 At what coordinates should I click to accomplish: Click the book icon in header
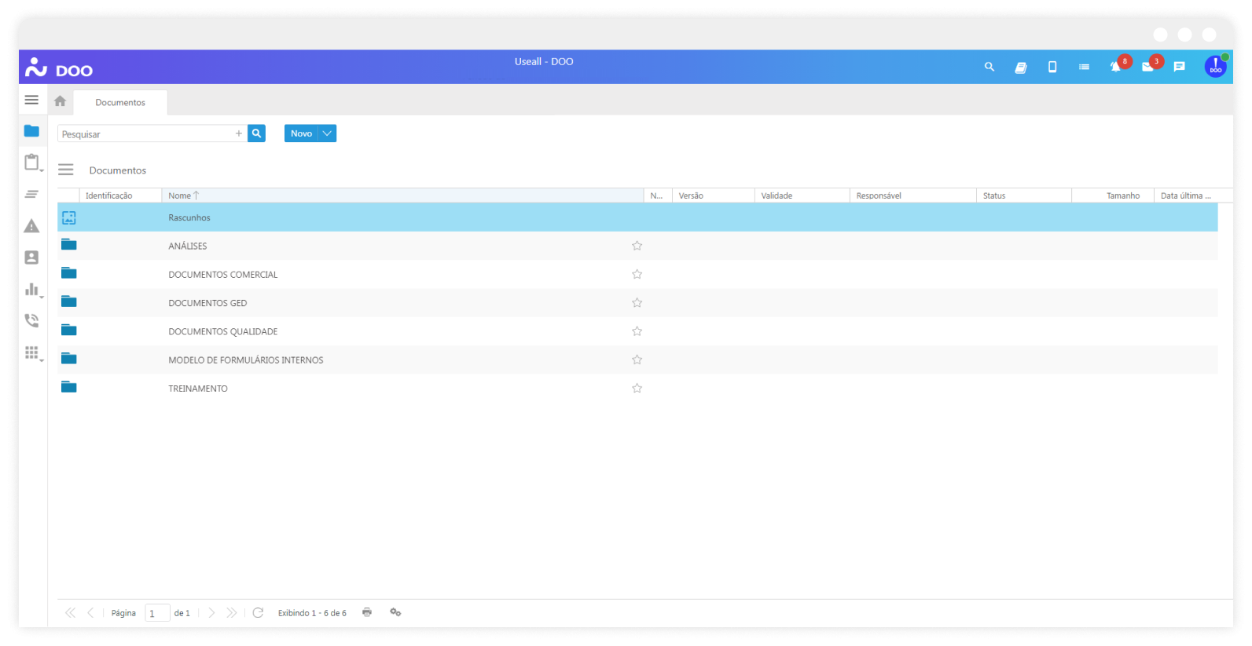tap(1021, 68)
